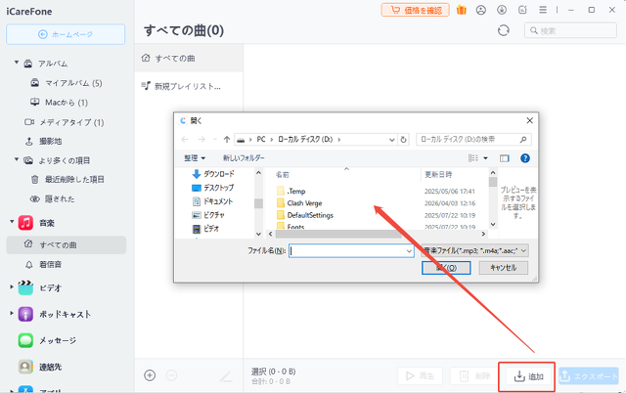Select ダウンロード in navigation pane
Viewport: 626px width, 393px height.
tap(214, 174)
